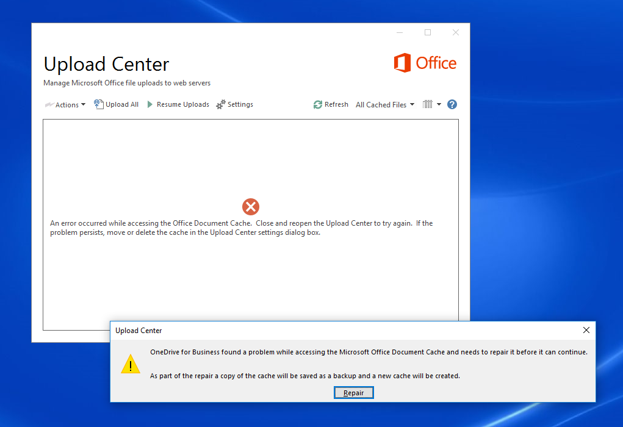Click the Refresh text label
This screenshot has height=427, width=623.
[x=336, y=104]
